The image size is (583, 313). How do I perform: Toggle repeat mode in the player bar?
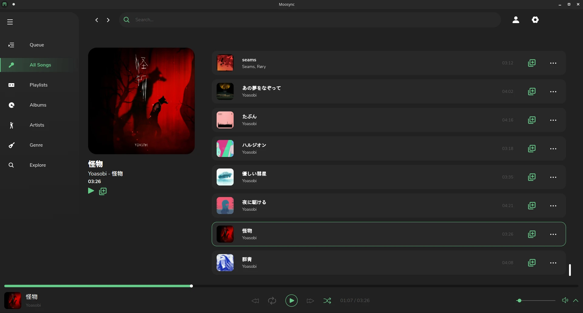click(272, 301)
